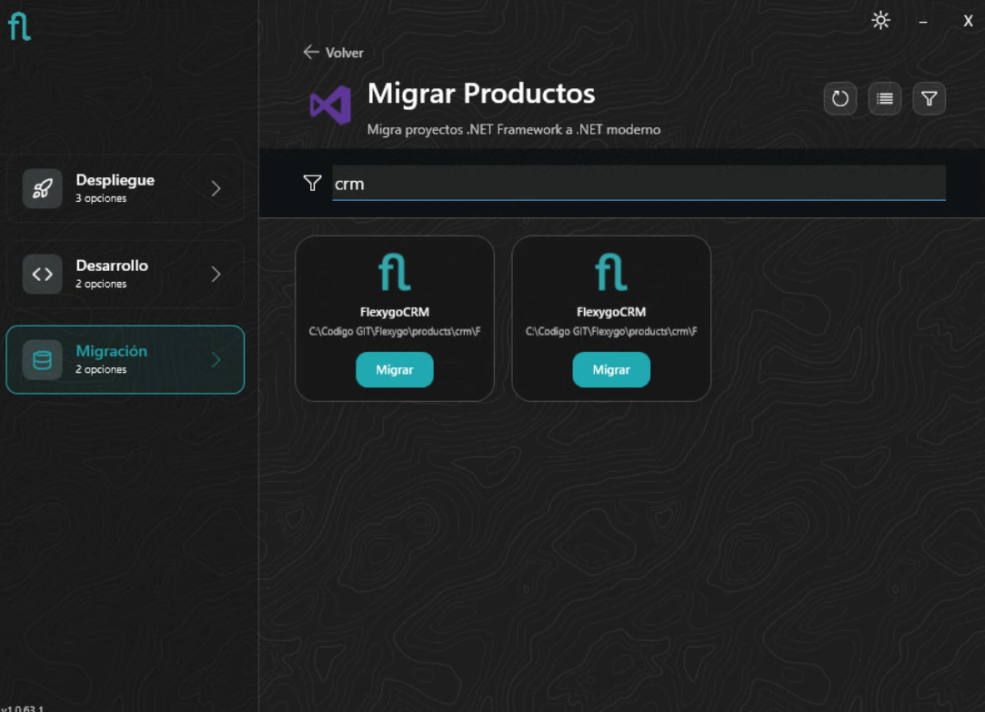Select the first card's FlexygoCRM title
Image resolution: width=985 pixels, height=712 pixels.
395,312
